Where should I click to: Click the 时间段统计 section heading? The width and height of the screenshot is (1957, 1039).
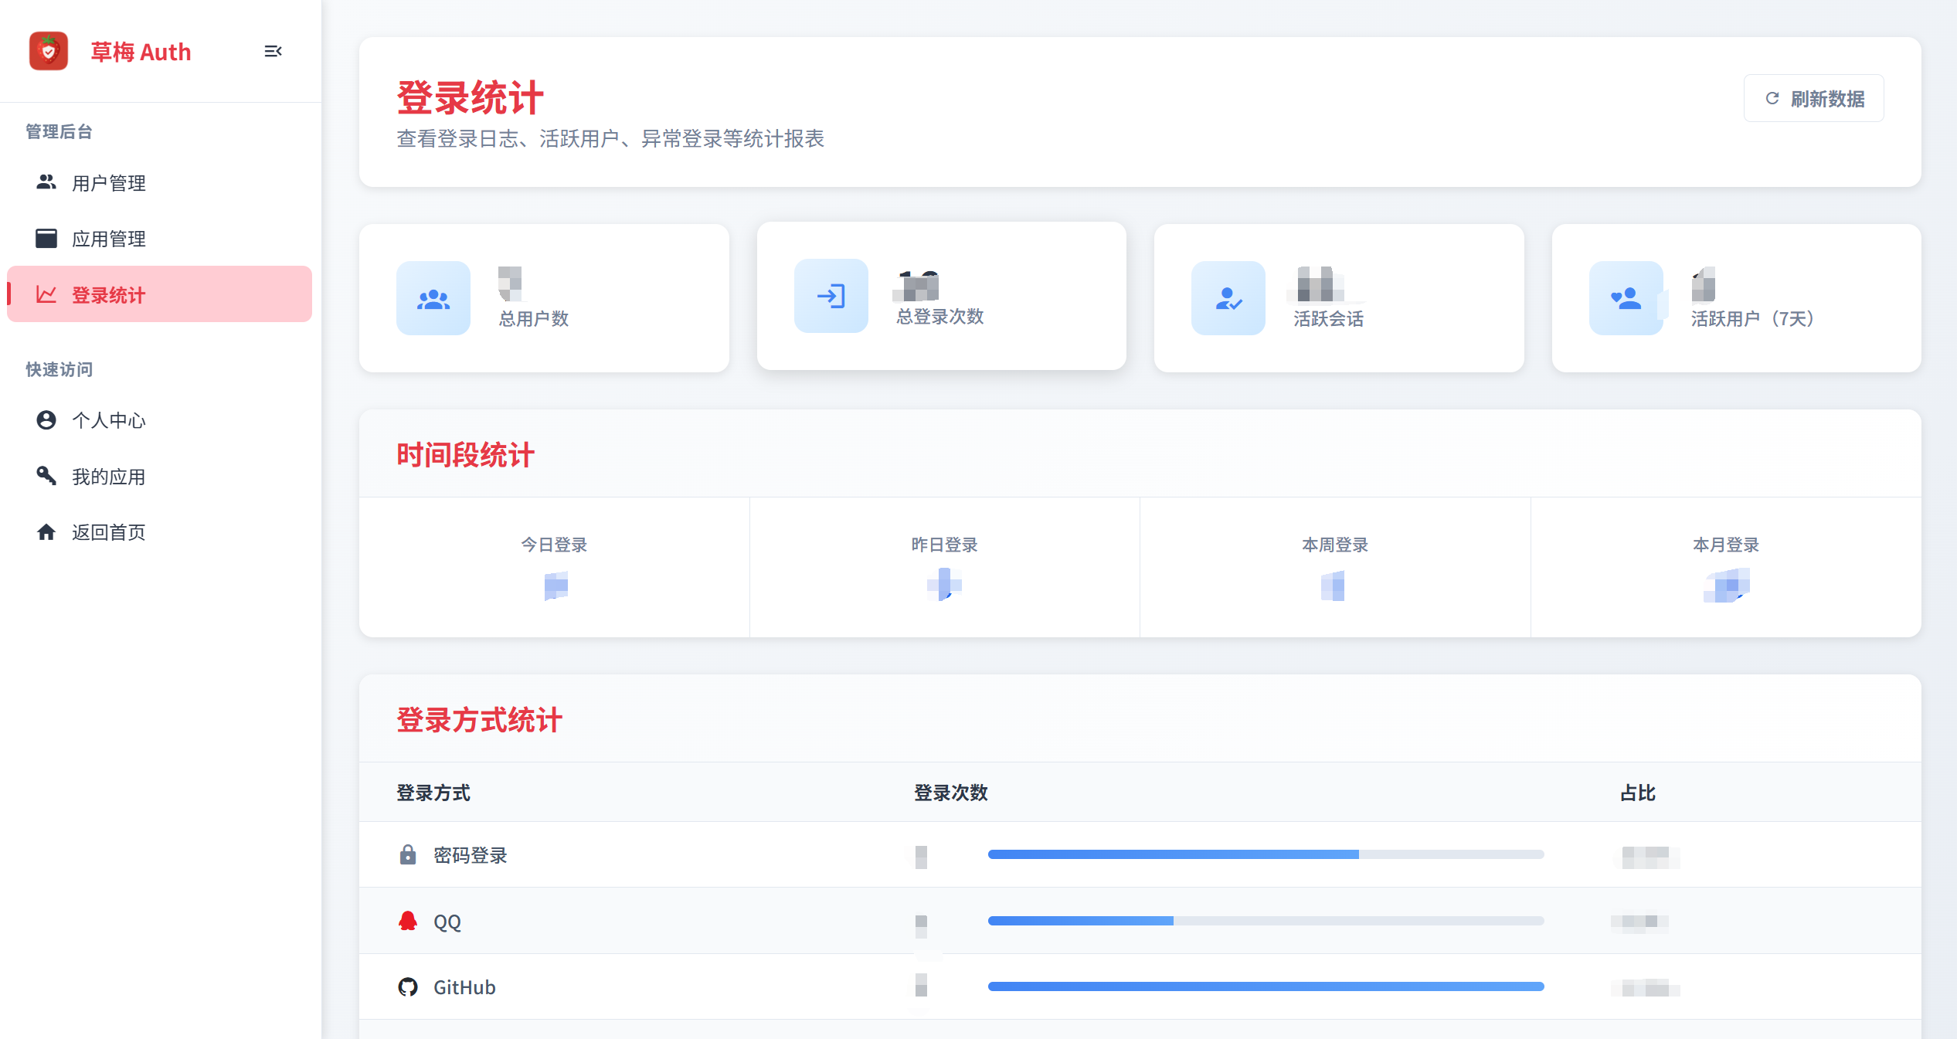pyautogui.click(x=465, y=455)
